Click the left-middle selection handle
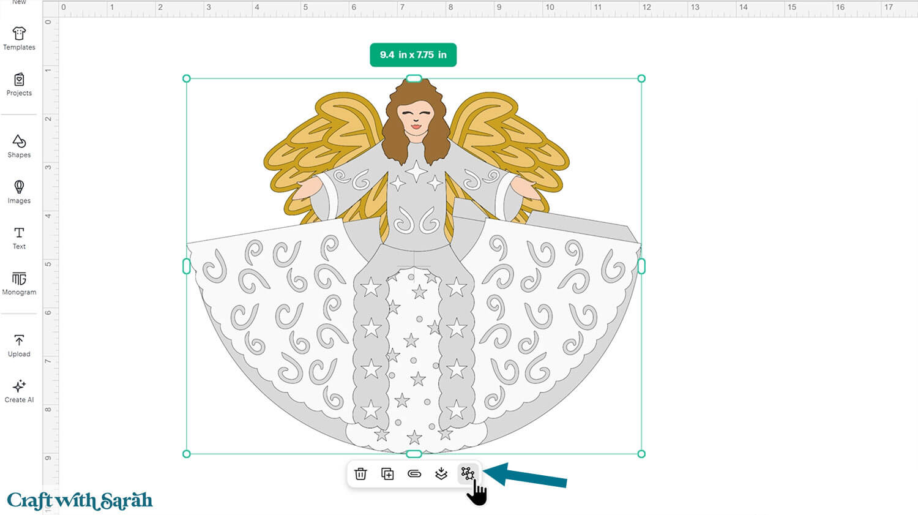 pyautogui.click(x=185, y=266)
